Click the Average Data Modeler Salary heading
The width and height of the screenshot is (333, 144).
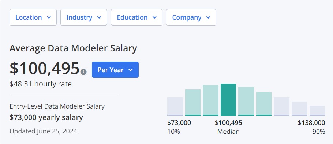tap(73, 48)
